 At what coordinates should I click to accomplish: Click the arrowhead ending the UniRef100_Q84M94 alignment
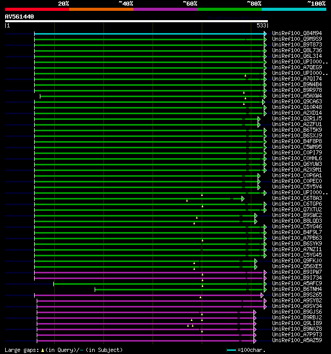coord(265,34)
